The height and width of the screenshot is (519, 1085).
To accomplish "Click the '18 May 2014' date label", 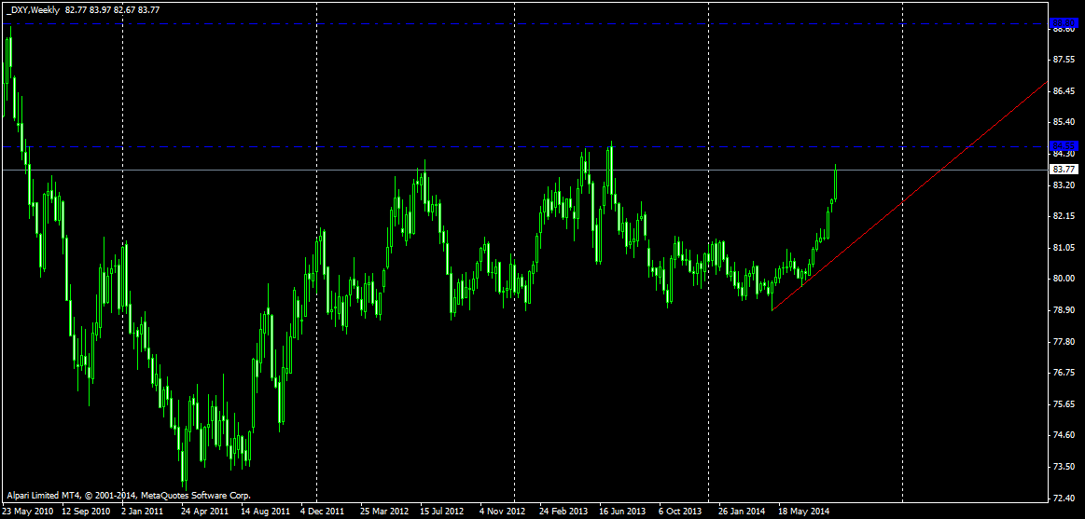I will point(802,512).
